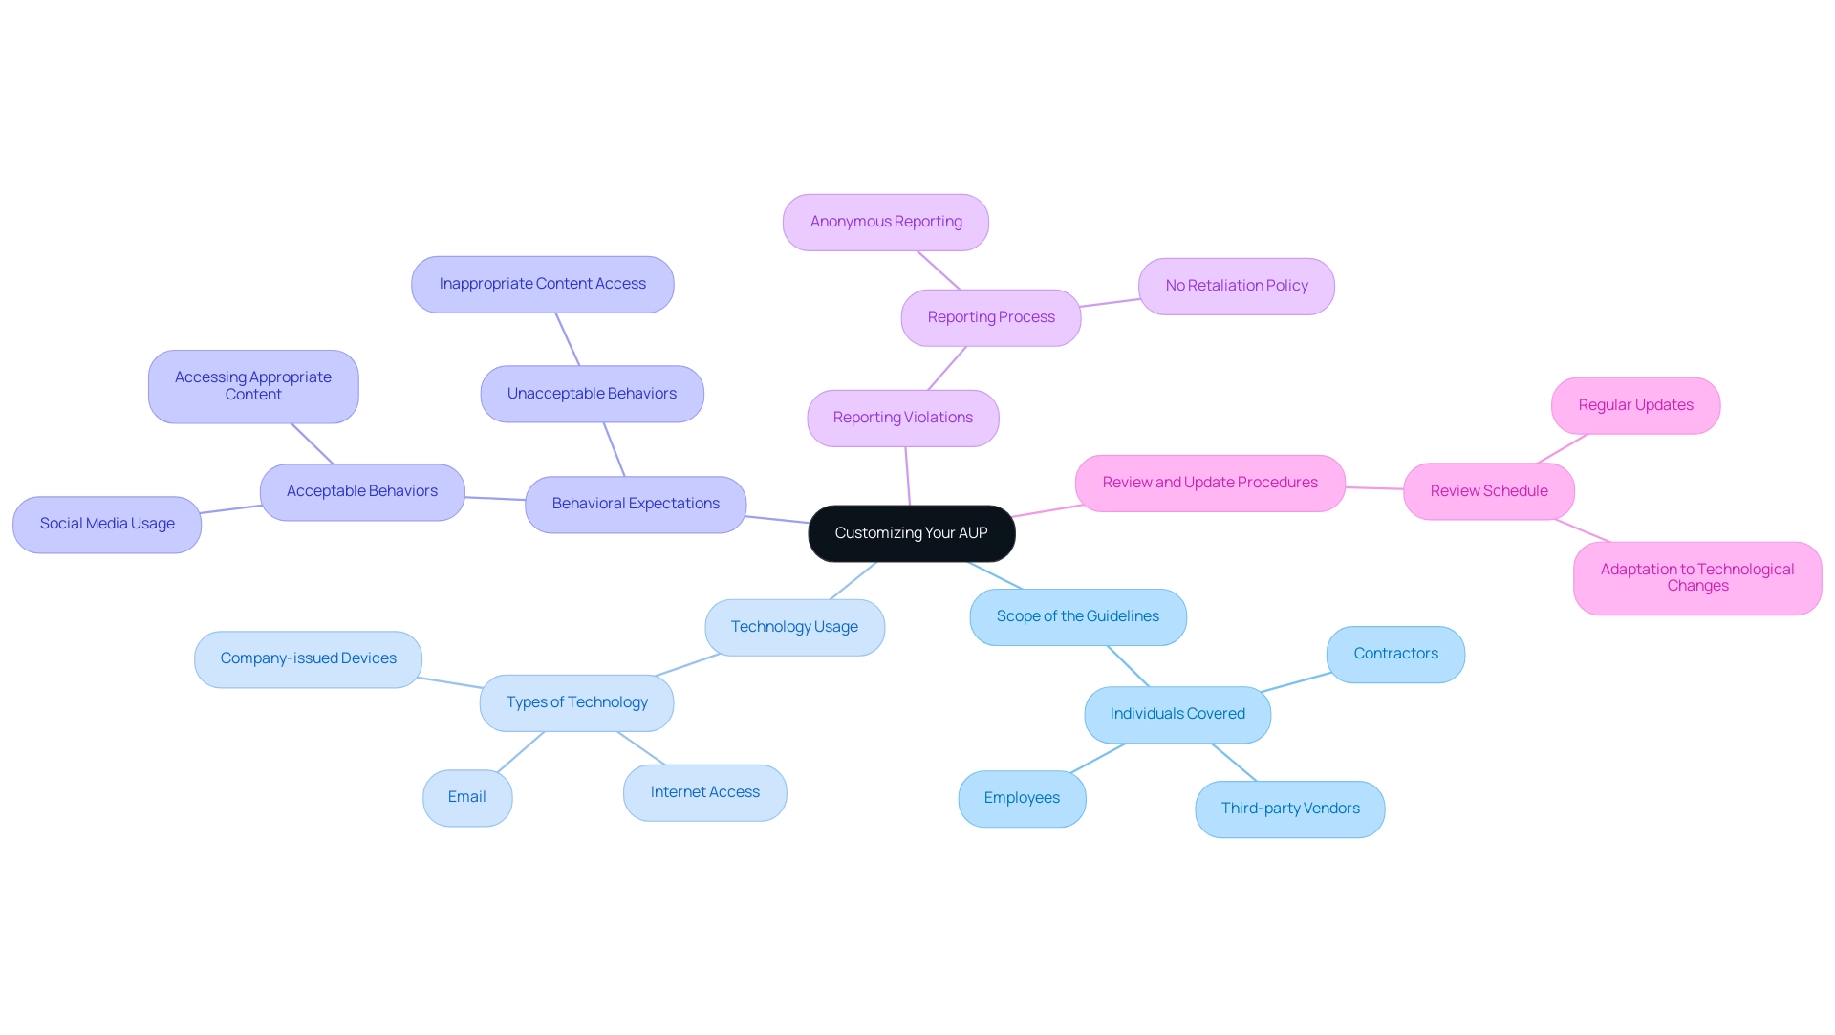Select the Individuals Covered node

(x=1176, y=714)
